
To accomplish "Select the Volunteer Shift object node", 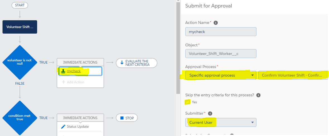I will (x=20, y=27).
